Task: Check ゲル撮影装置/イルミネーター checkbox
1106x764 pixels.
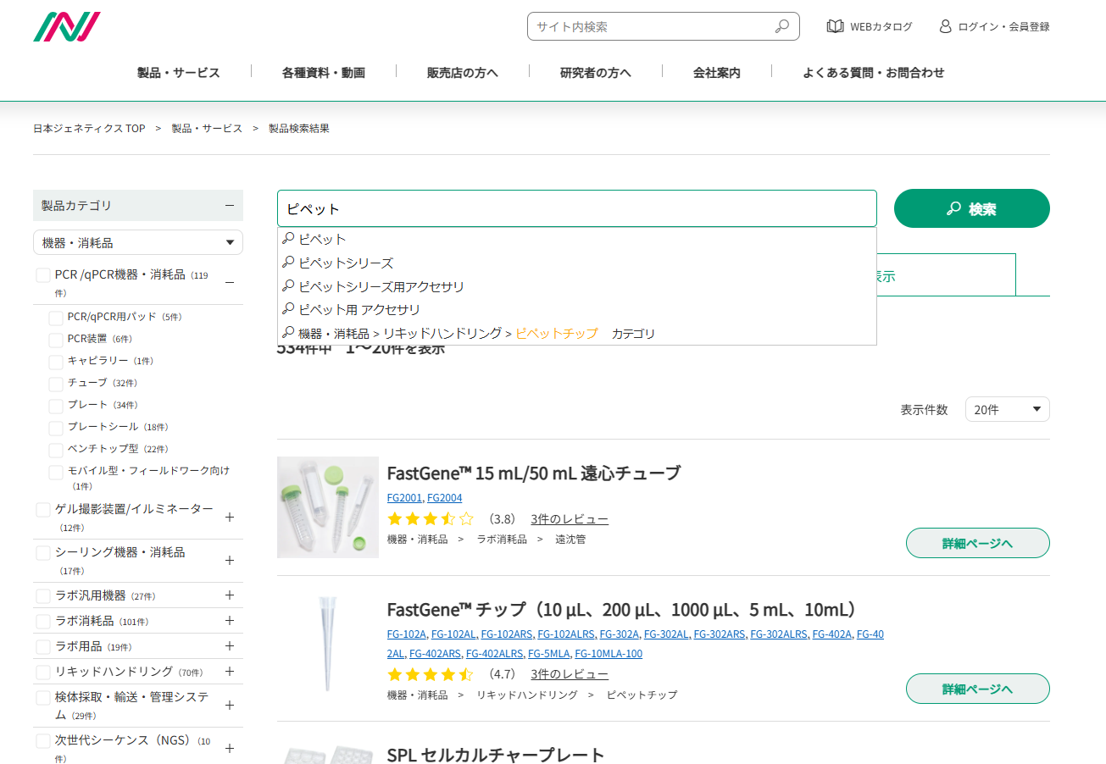Action: [x=43, y=510]
